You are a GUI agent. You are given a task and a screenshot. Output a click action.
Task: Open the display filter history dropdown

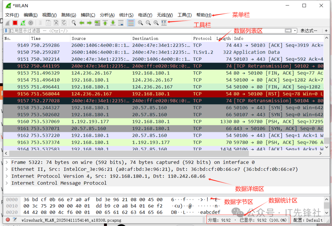(295, 31)
